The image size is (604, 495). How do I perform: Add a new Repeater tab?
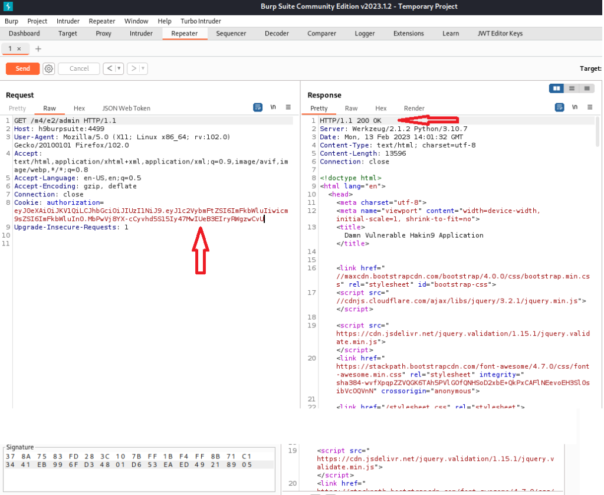coord(38,49)
